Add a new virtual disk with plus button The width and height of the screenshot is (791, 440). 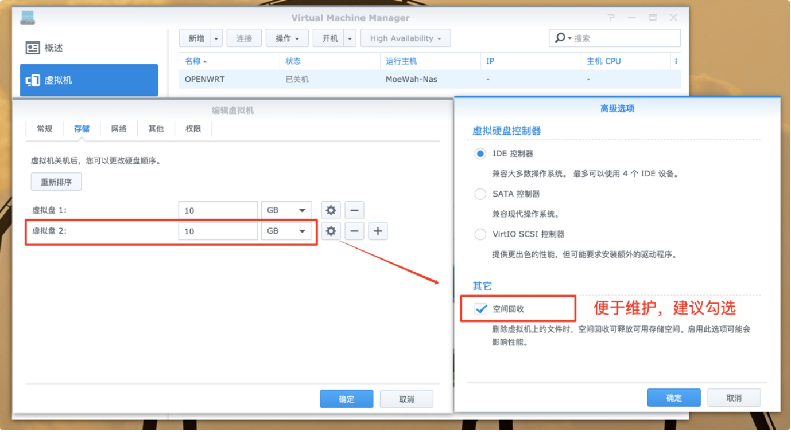point(378,231)
